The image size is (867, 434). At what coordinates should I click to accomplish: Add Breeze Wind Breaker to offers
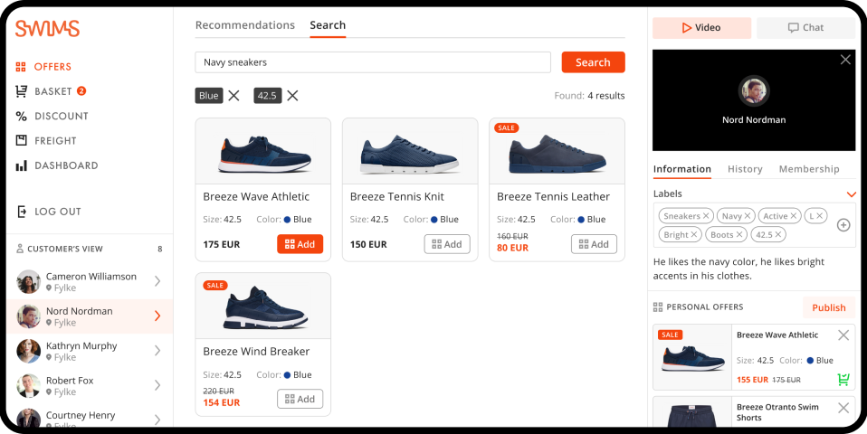click(x=300, y=399)
